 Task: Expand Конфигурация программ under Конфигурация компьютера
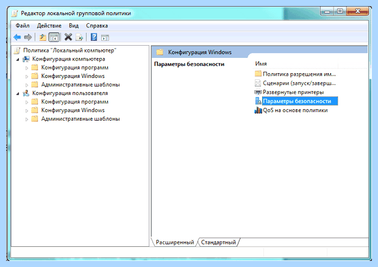coord(27,68)
